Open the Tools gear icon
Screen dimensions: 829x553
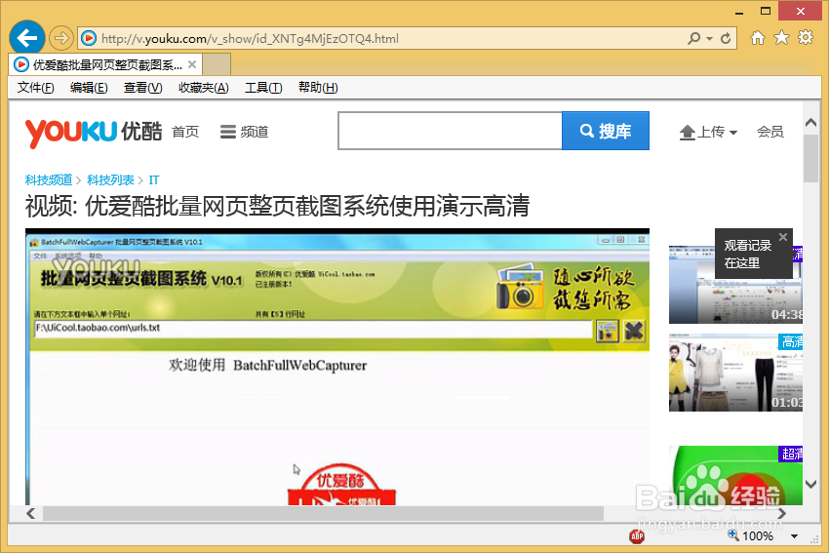(806, 37)
